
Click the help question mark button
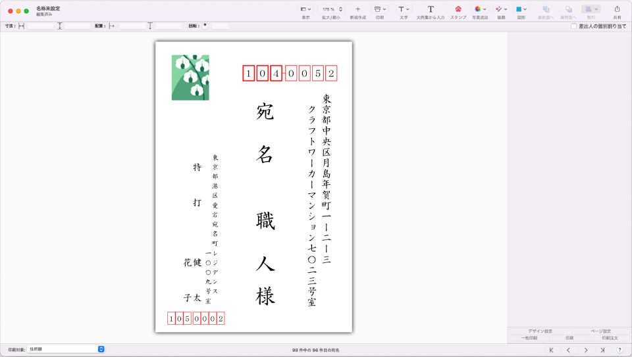point(619,350)
